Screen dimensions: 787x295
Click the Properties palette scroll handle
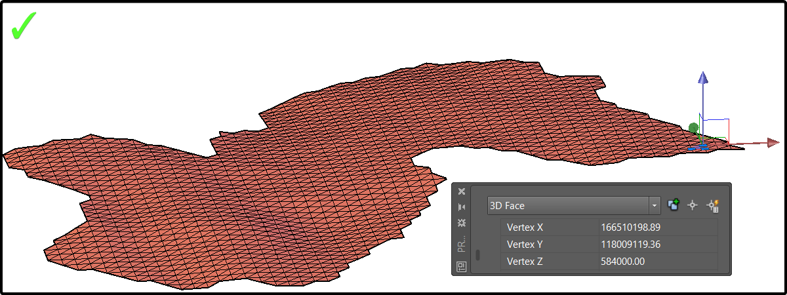coord(478,255)
